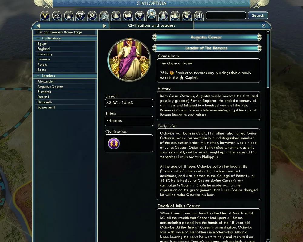Click the Roman civilization laurel emblem
The width and height of the screenshot is (303, 242).
[x=114, y=143]
